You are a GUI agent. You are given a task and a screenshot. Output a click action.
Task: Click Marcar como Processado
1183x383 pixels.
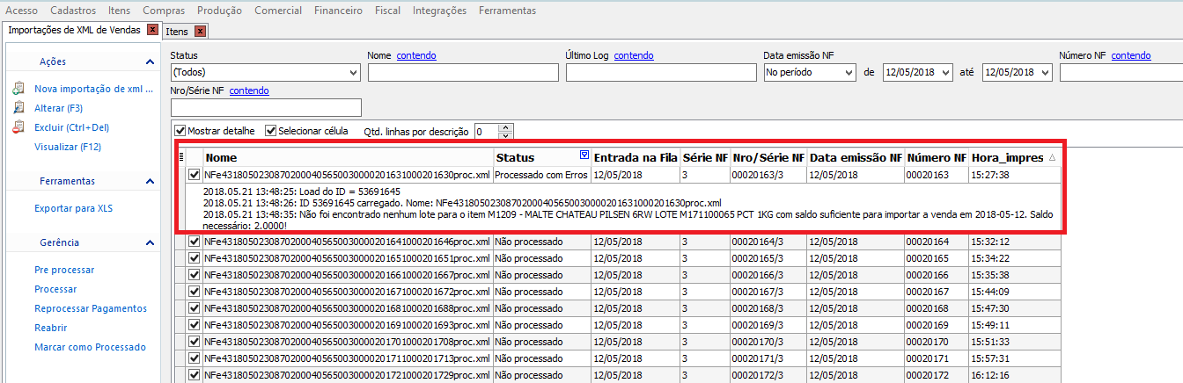[x=90, y=347]
